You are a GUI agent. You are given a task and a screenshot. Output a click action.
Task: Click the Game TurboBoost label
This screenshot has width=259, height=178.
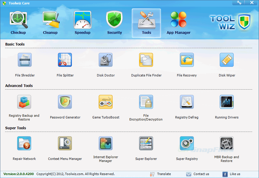coord(106,117)
